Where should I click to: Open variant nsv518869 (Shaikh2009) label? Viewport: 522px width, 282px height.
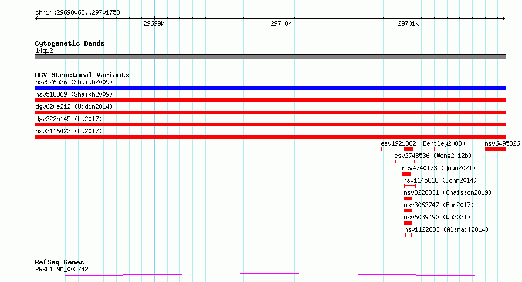[x=74, y=94]
